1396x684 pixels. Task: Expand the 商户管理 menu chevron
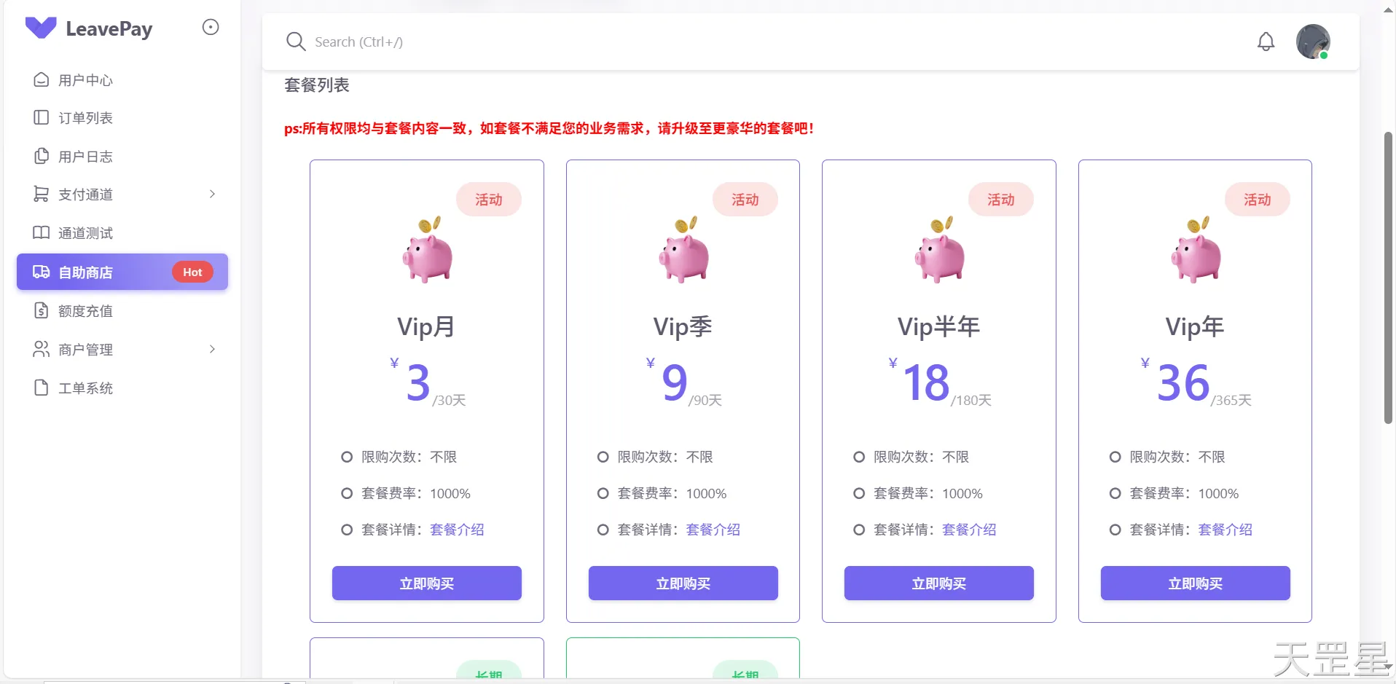pyautogui.click(x=212, y=349)
